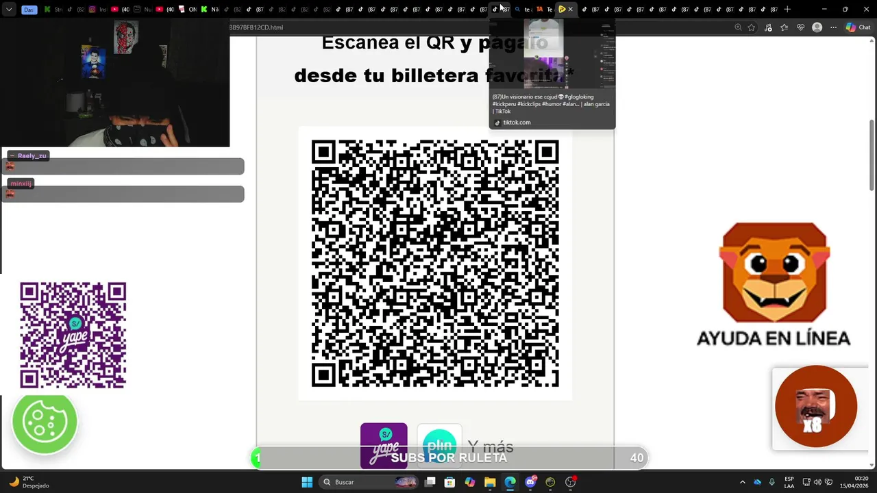Click the purple Yape QR overlay

coord(73,335)
